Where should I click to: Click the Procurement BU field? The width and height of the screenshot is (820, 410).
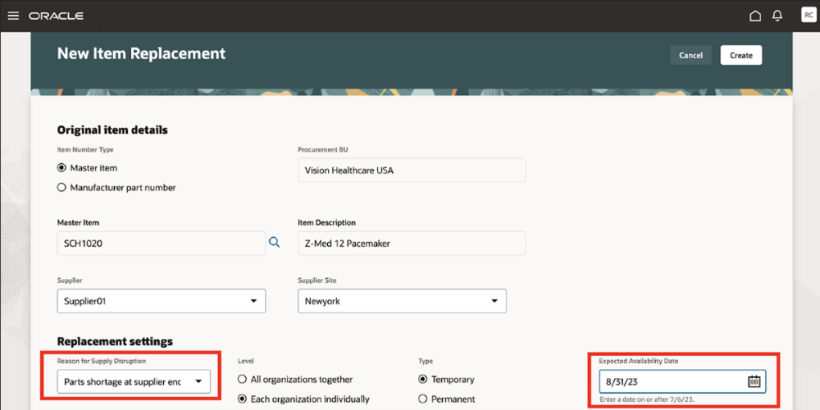412,170
